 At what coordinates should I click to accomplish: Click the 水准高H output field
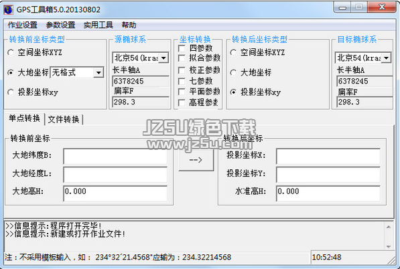(x=328, y=193)
